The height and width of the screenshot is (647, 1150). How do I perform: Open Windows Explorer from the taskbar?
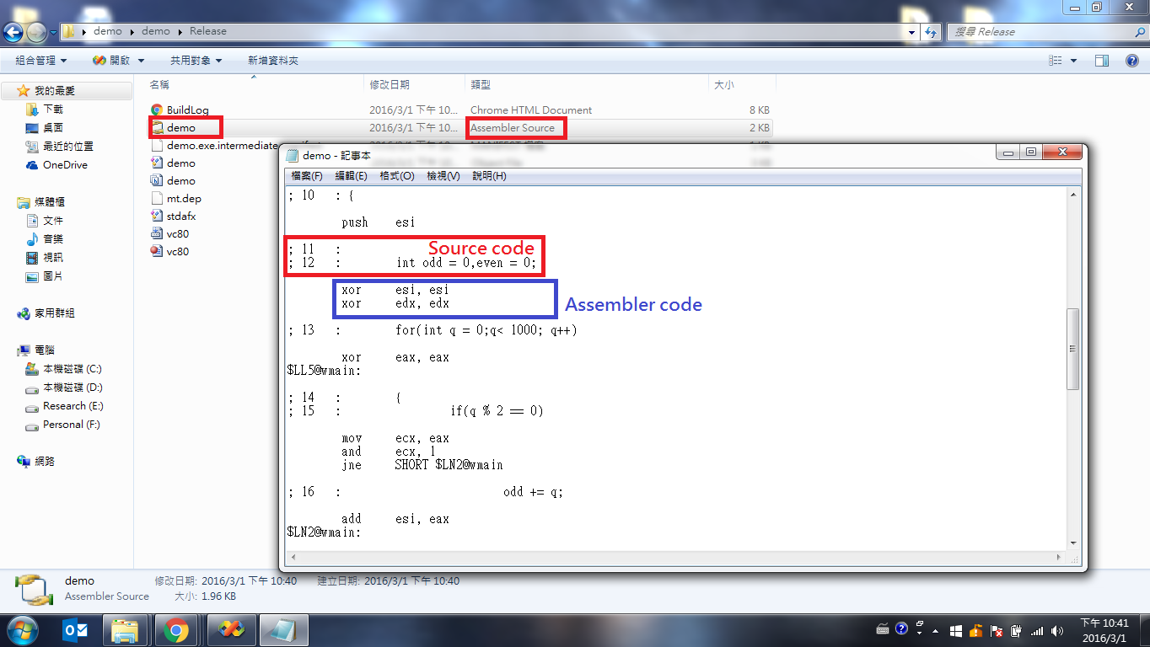click(126, 629)
